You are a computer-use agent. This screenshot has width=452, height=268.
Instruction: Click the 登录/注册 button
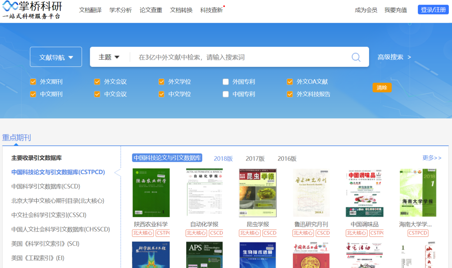pyautogui.click(x=433, y=10)
